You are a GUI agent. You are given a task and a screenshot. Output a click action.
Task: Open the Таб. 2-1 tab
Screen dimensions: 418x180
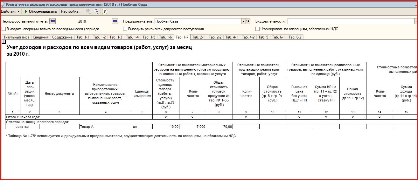199,37
